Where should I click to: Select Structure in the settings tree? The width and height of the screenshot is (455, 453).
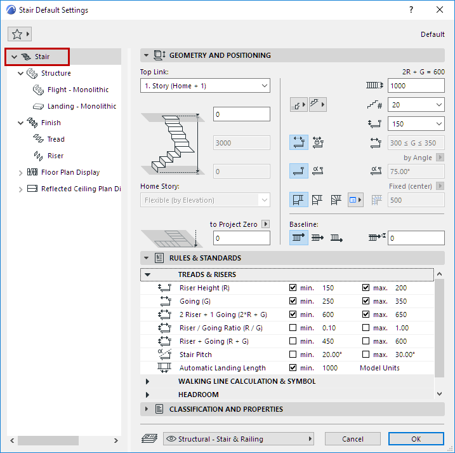point(56,73)
